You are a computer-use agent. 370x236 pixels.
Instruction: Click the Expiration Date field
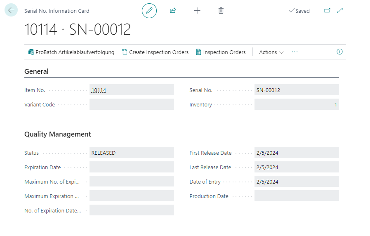point(132,167)
